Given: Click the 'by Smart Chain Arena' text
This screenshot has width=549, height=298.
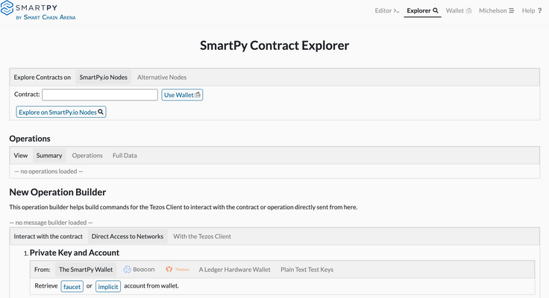Looking at the screenshot, I should pyautogui.click(x=46, y=17).
